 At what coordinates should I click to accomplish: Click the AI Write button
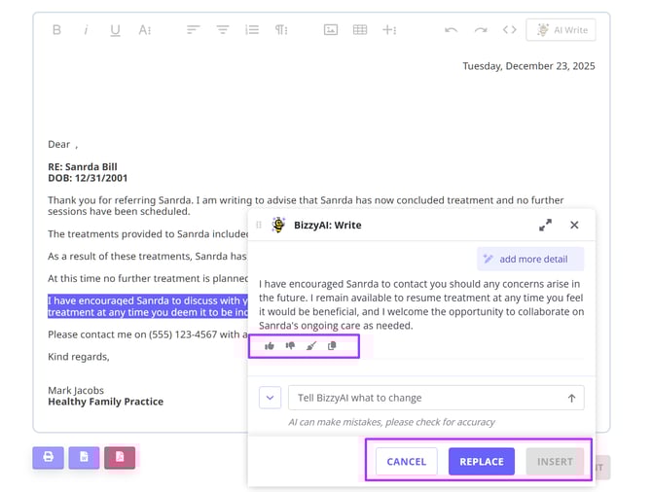561,30
